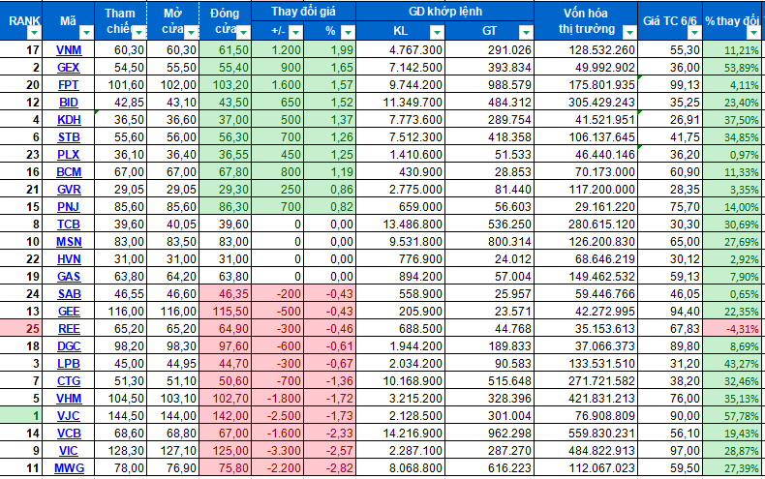Open the Vốn hóa thị trường filter dropdown
The image size is (765, 479).
[x=629, y=33]
